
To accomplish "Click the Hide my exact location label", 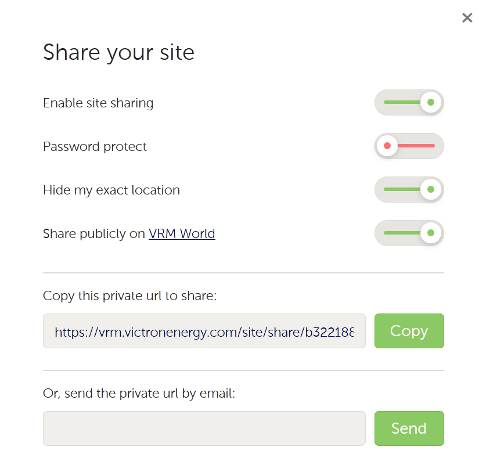I will [111, 190].
